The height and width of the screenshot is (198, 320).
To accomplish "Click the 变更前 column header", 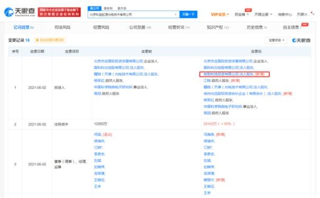I will [x=147, y=51].
